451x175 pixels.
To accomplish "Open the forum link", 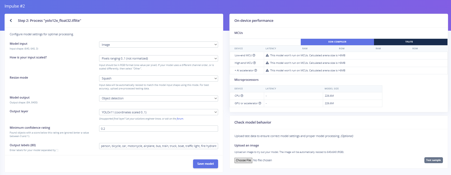I will click(x=180, y=119).
